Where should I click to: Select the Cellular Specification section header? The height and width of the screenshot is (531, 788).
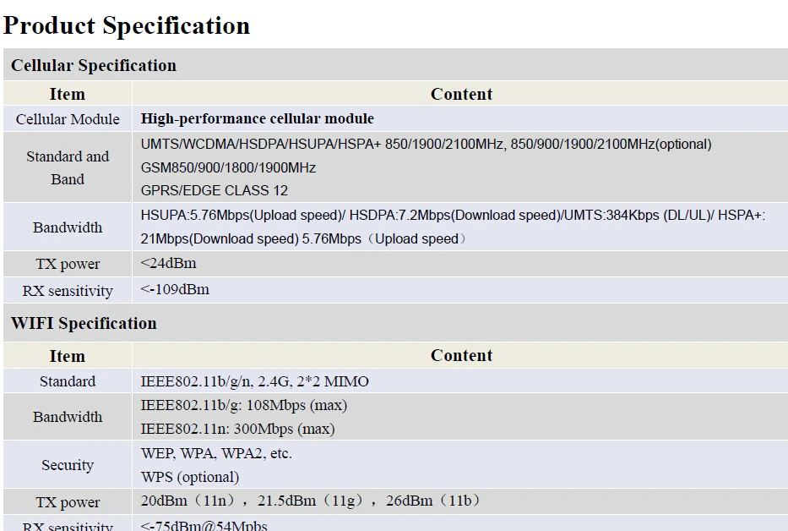[x=94, y=65]
